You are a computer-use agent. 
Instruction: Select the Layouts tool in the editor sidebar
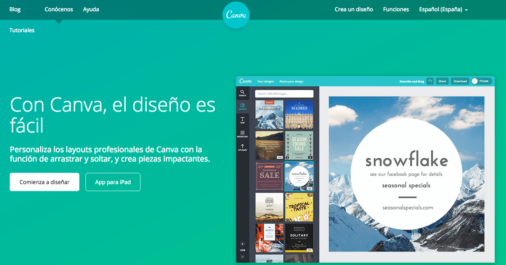tap(242, 106)
